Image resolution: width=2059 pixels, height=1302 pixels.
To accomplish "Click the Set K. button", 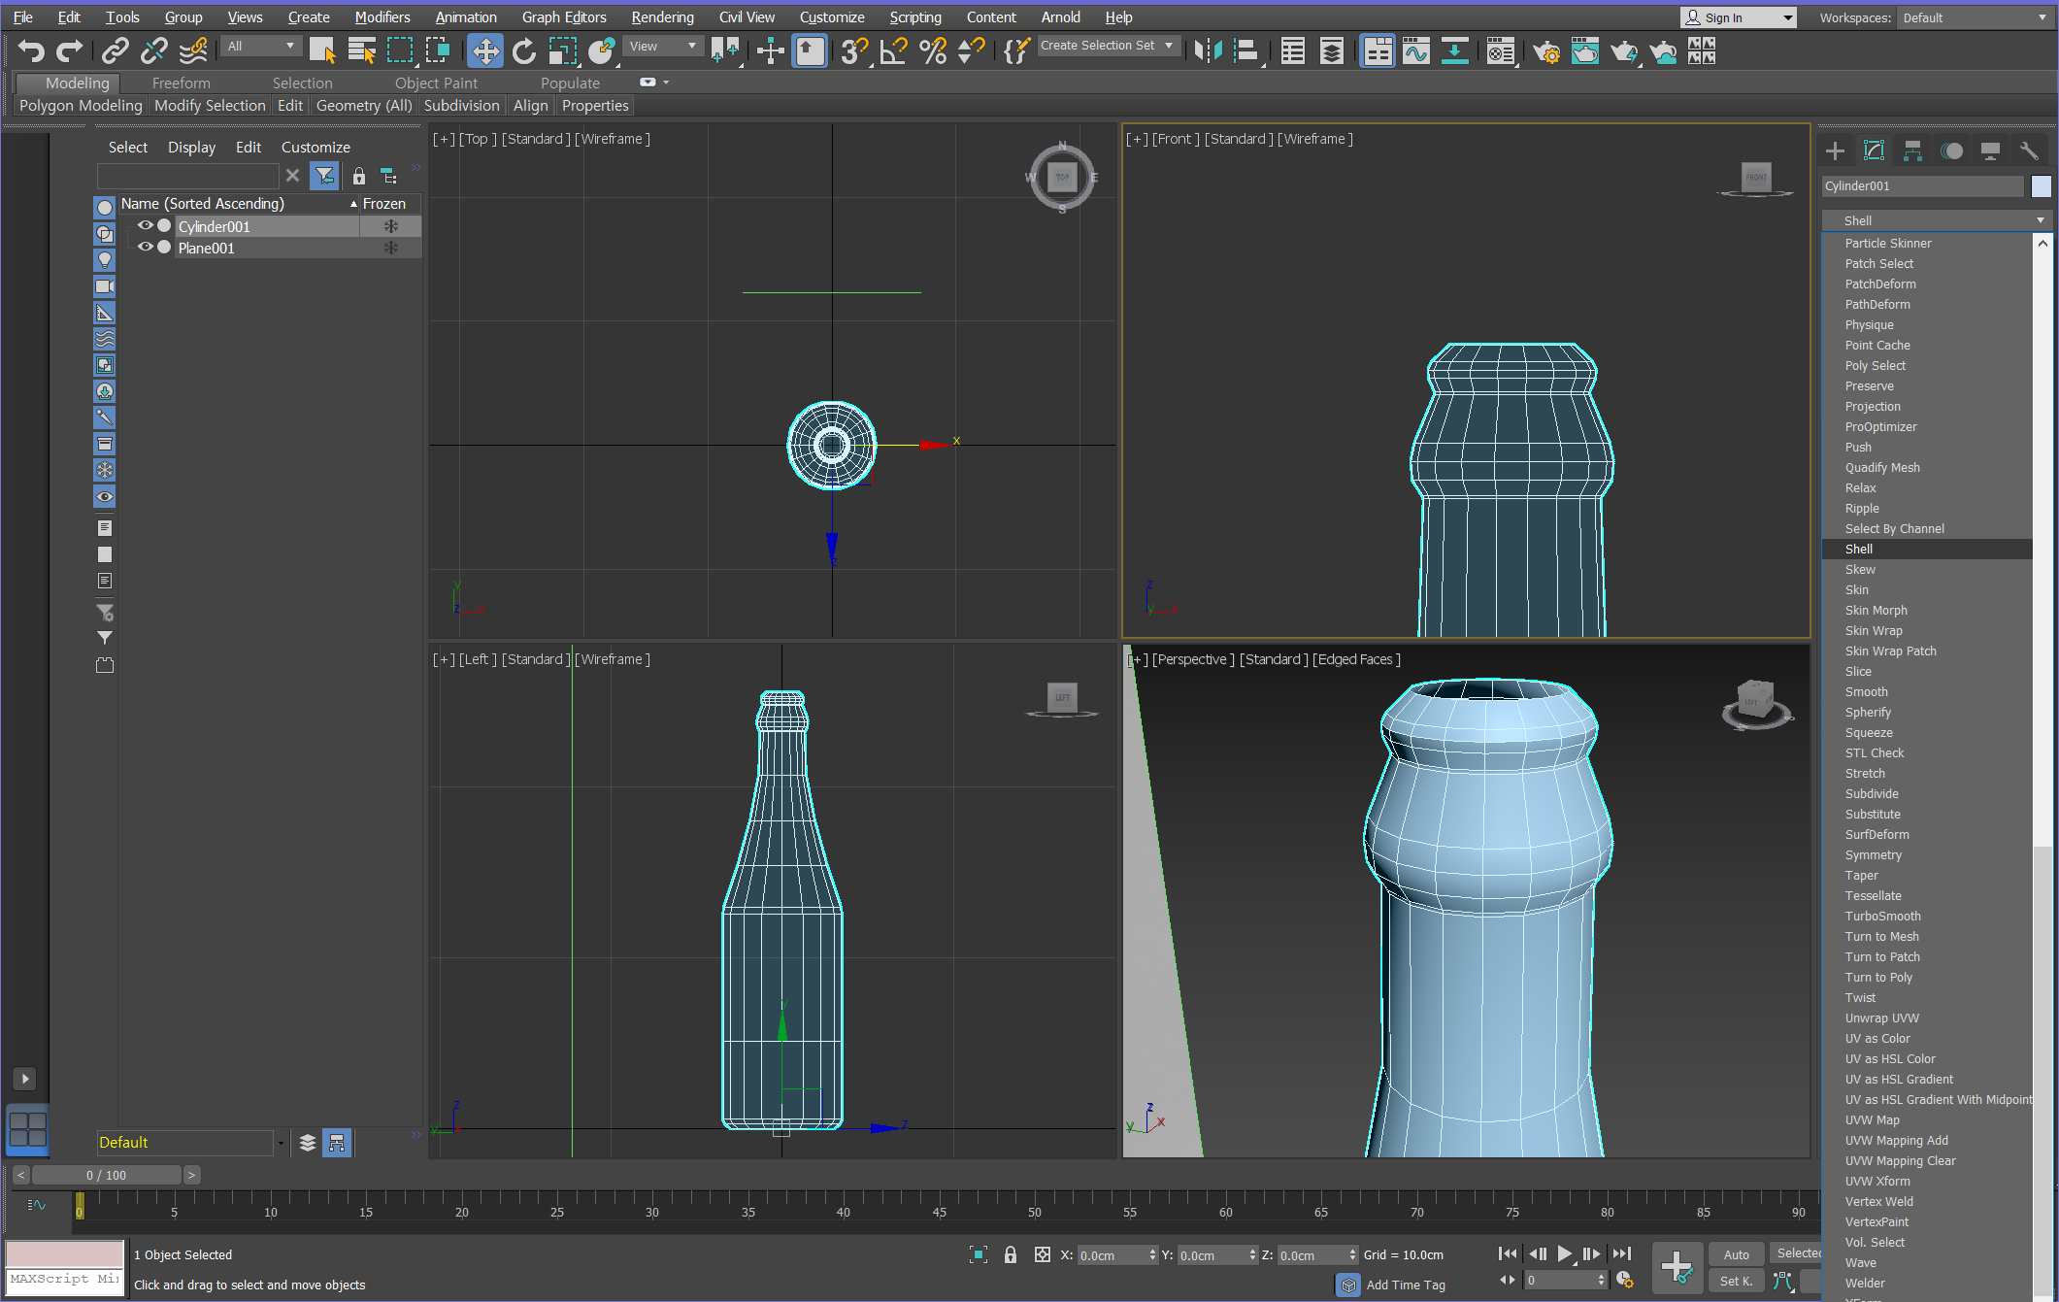I will 1736,1281.
